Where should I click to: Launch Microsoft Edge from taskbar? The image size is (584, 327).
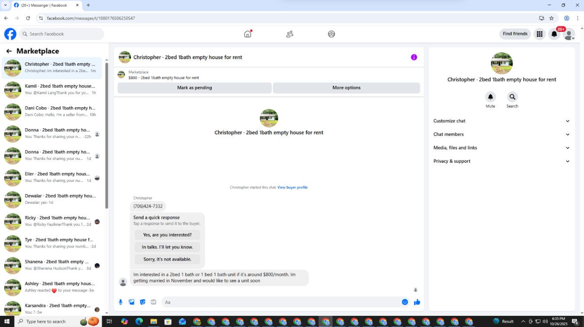(x=139, y=321)
